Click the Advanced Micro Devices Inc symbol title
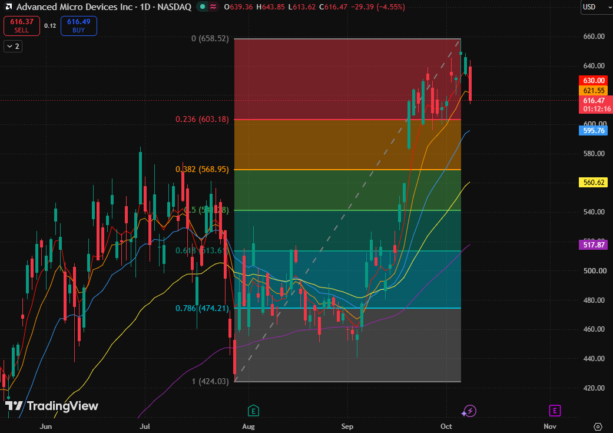Image resolution: width=613 pixels, height=433 pixels. tap(75, 6)
